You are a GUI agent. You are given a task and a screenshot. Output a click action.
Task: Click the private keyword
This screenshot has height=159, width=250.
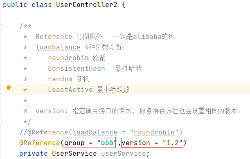tap(34, 153)
